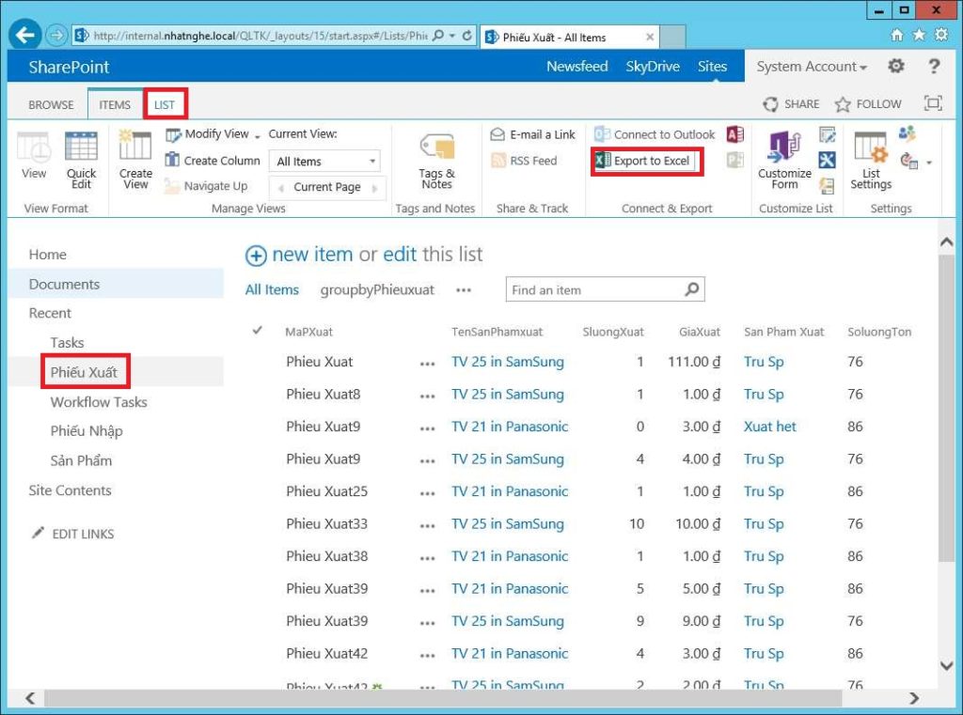Screen dimensions: 963x715
Task: Open SharePoint help question mark
Action: [x=934, y=66]
